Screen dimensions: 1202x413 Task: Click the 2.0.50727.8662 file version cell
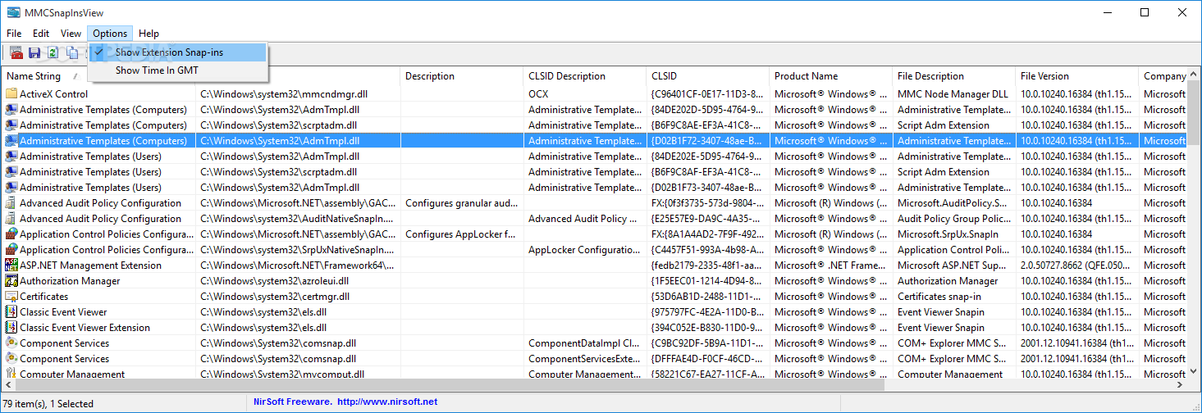[x=1078, y=265]
